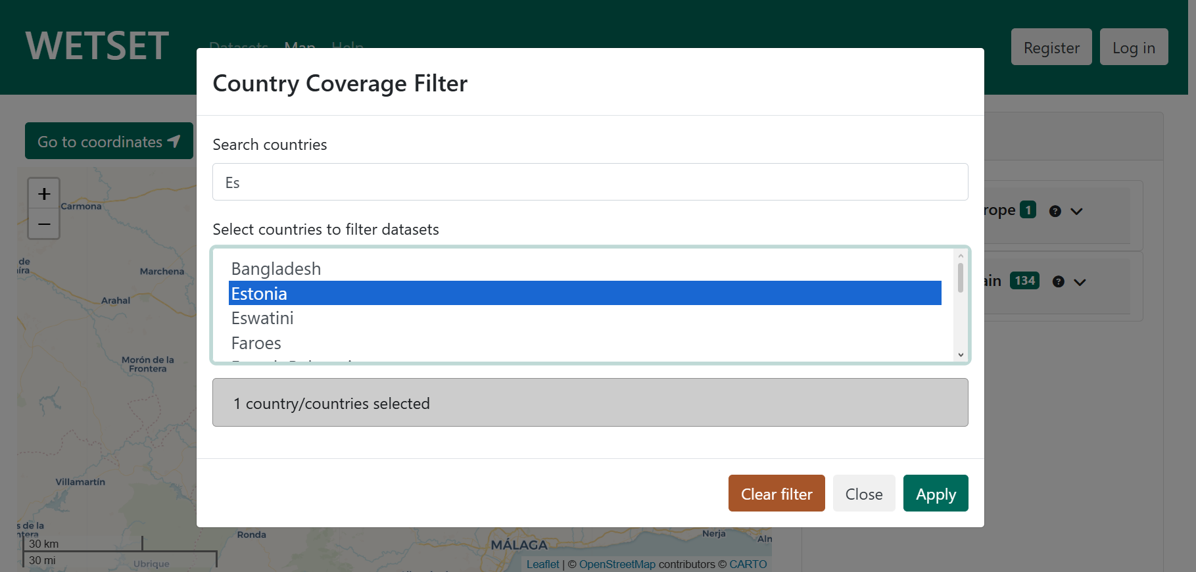1196x572 pixels.
Task: Click help icon beside the 1 badge
Action: click(1055, 211)
